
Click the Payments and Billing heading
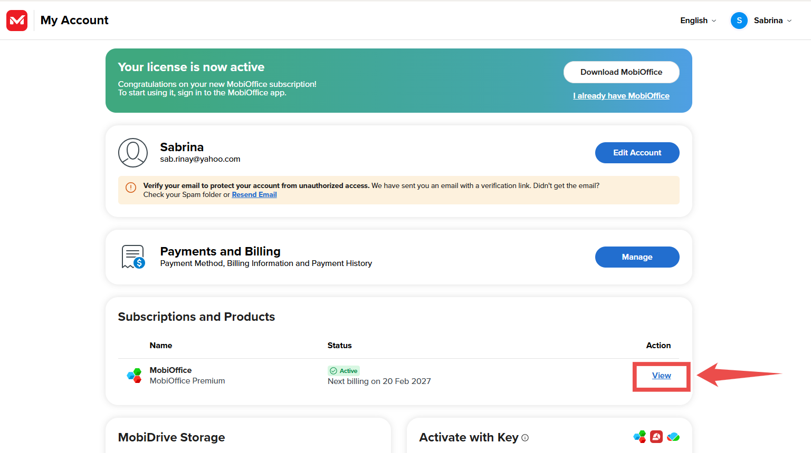pyautogui.click(x=220, y=251)
